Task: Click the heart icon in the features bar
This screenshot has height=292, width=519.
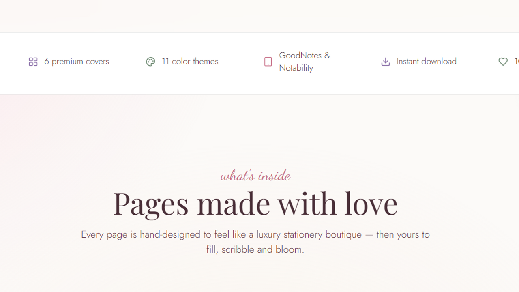Action: click(503, 62)
